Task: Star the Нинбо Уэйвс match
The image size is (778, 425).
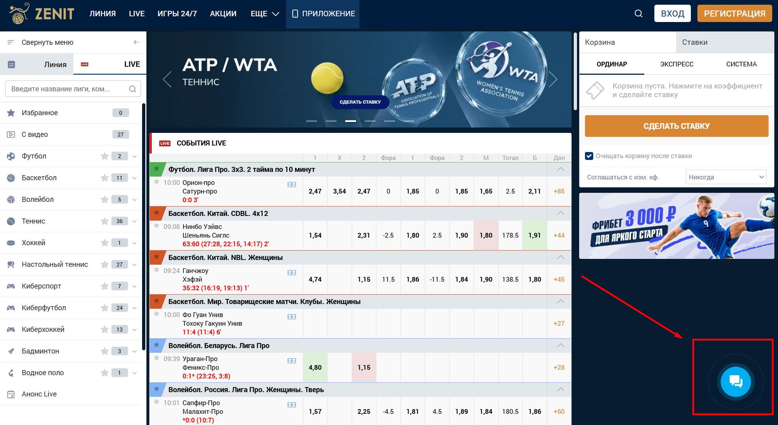Action: pyautogui.click(x=157, y=226)
